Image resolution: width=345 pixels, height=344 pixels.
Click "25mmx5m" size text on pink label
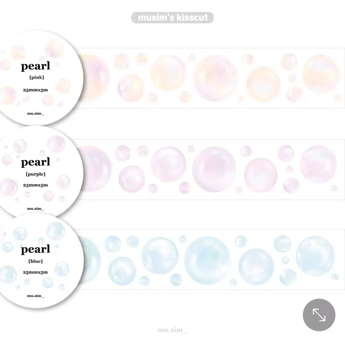coord(35,90)
